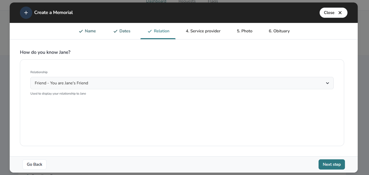Screen dimensions: 369x175
Task: Click the Requests tab behind the dialog
Action: point(187,1)
